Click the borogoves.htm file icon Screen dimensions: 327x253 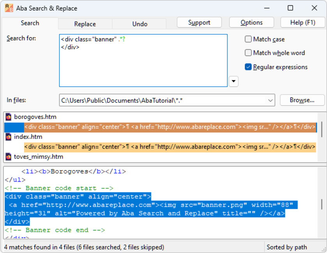click(x=9, y=117)
